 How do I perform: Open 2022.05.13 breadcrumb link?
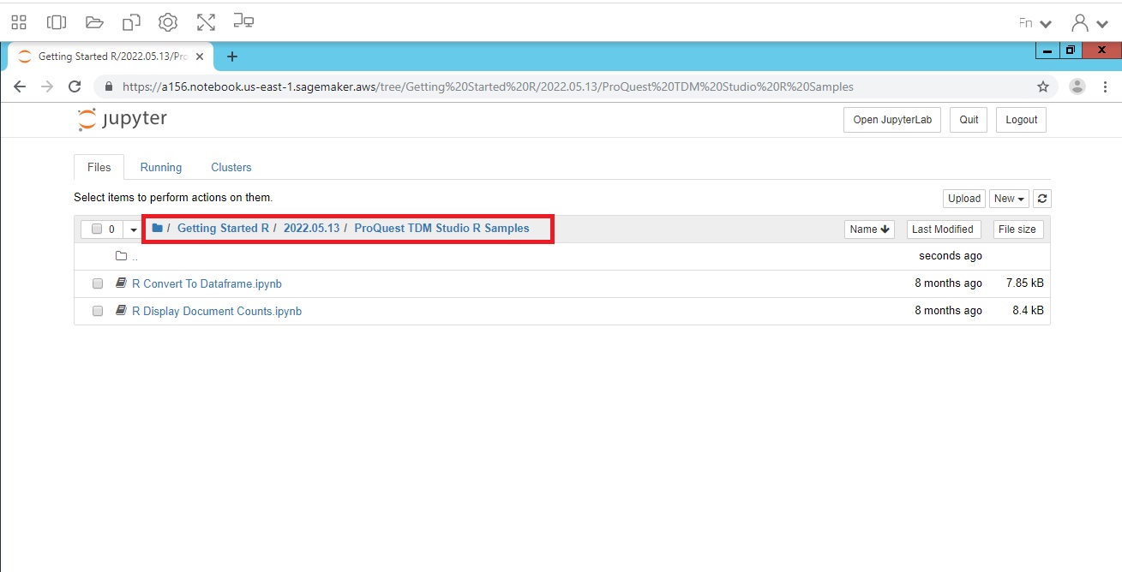(311, 229)
